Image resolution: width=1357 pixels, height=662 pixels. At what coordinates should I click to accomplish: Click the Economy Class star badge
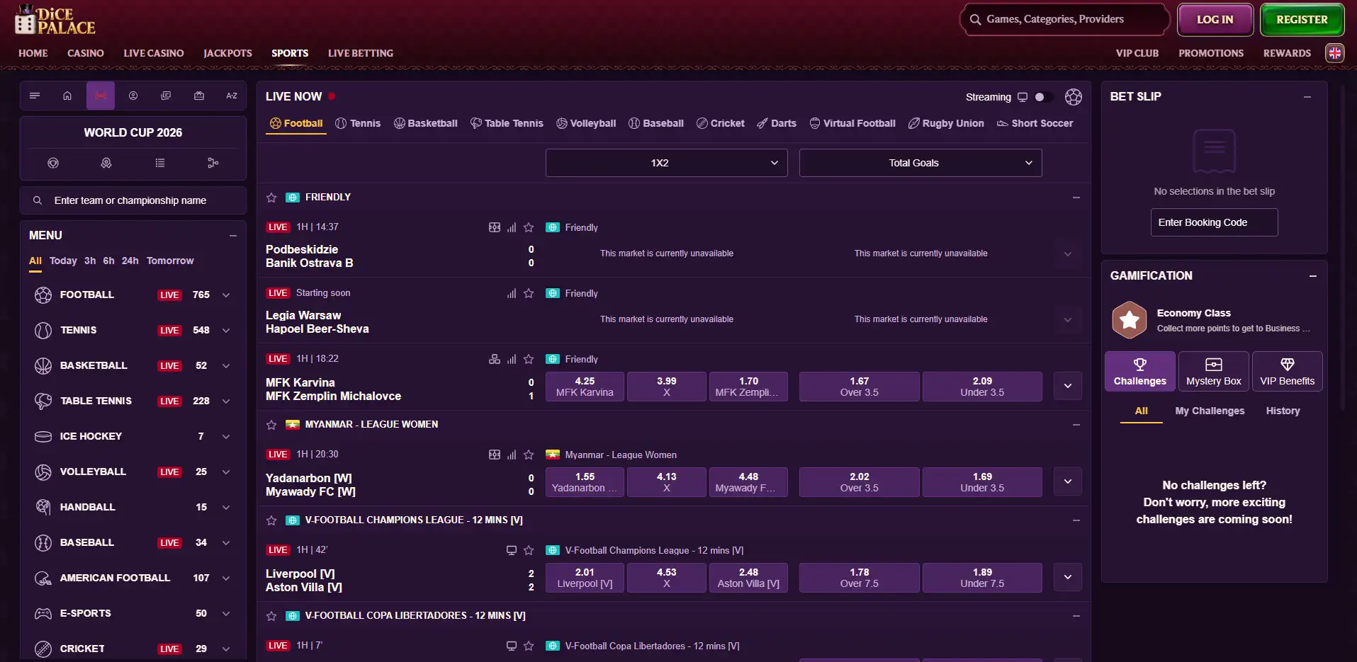point(1130,320)
